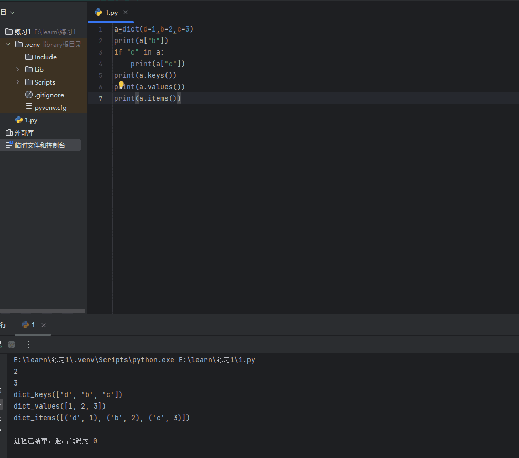Click the yellow lightbulb quick-fix icon

point(121,85)
